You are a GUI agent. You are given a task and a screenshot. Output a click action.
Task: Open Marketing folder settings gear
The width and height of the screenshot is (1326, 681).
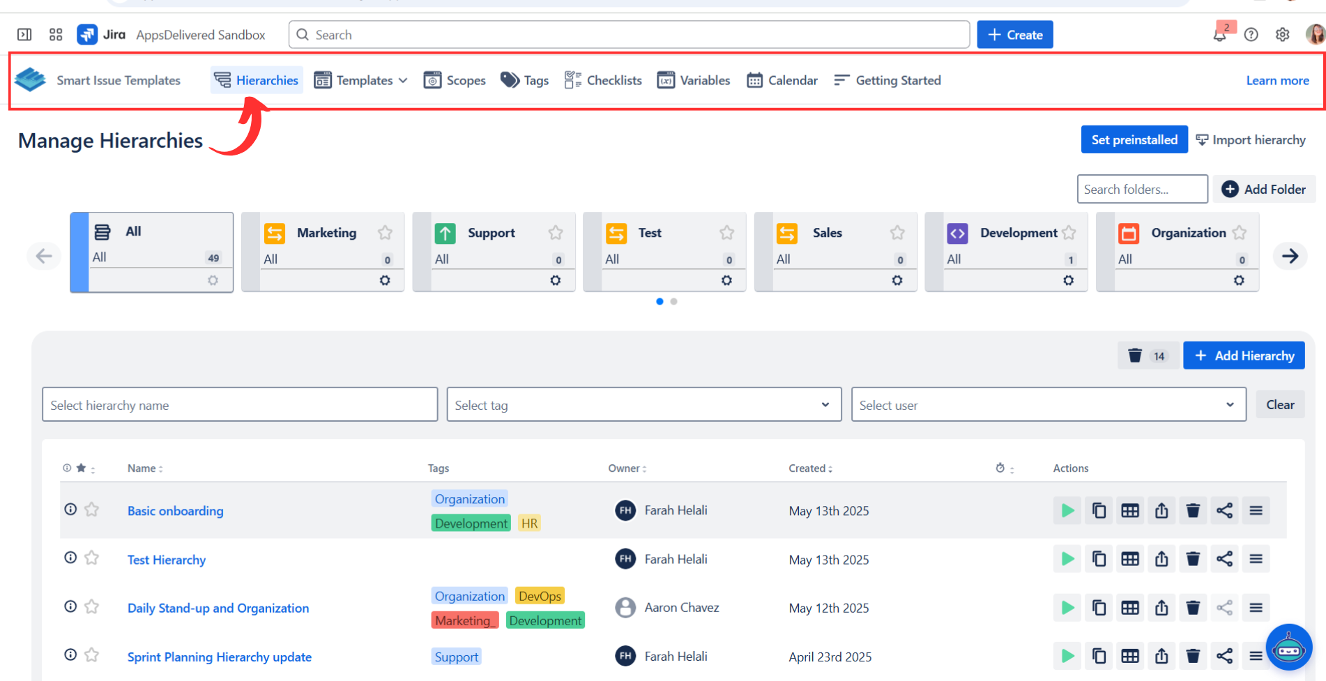coord(385,280)
